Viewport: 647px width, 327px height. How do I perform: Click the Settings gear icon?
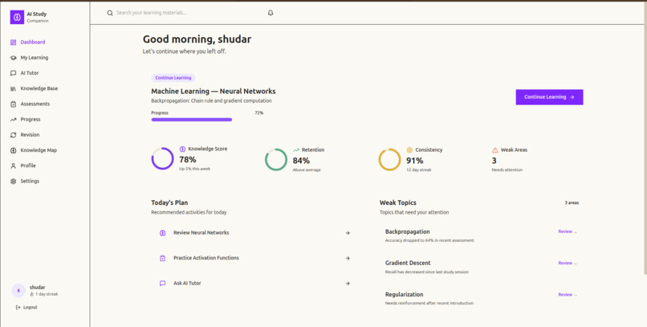13,182
